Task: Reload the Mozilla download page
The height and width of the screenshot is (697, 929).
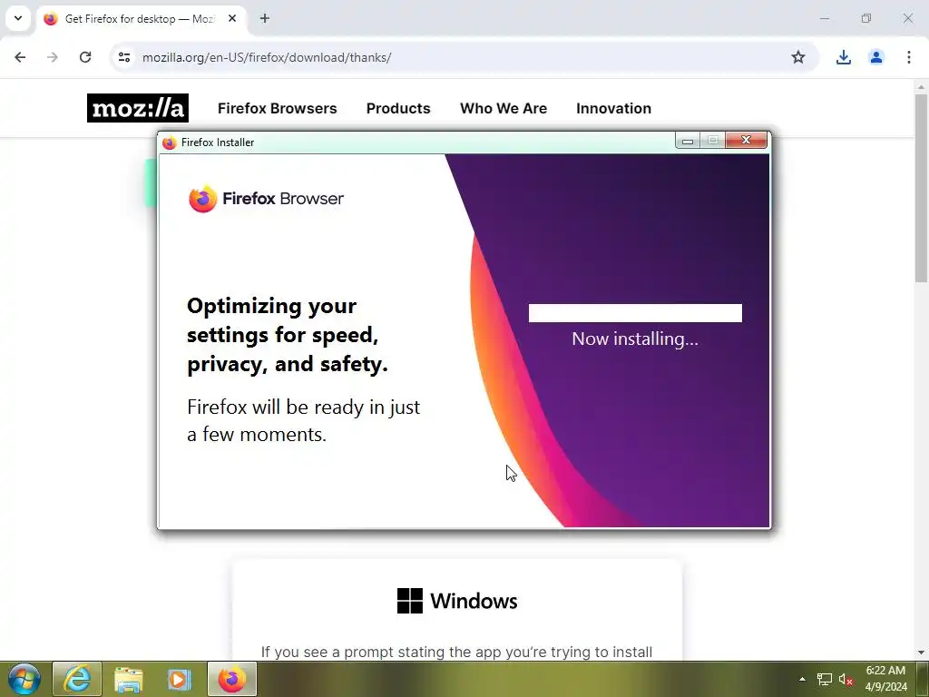Action: pyautogui.click(x=85, y=57)
